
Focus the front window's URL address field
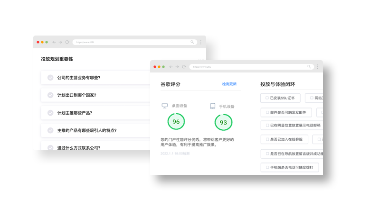[x=252, y=67]
